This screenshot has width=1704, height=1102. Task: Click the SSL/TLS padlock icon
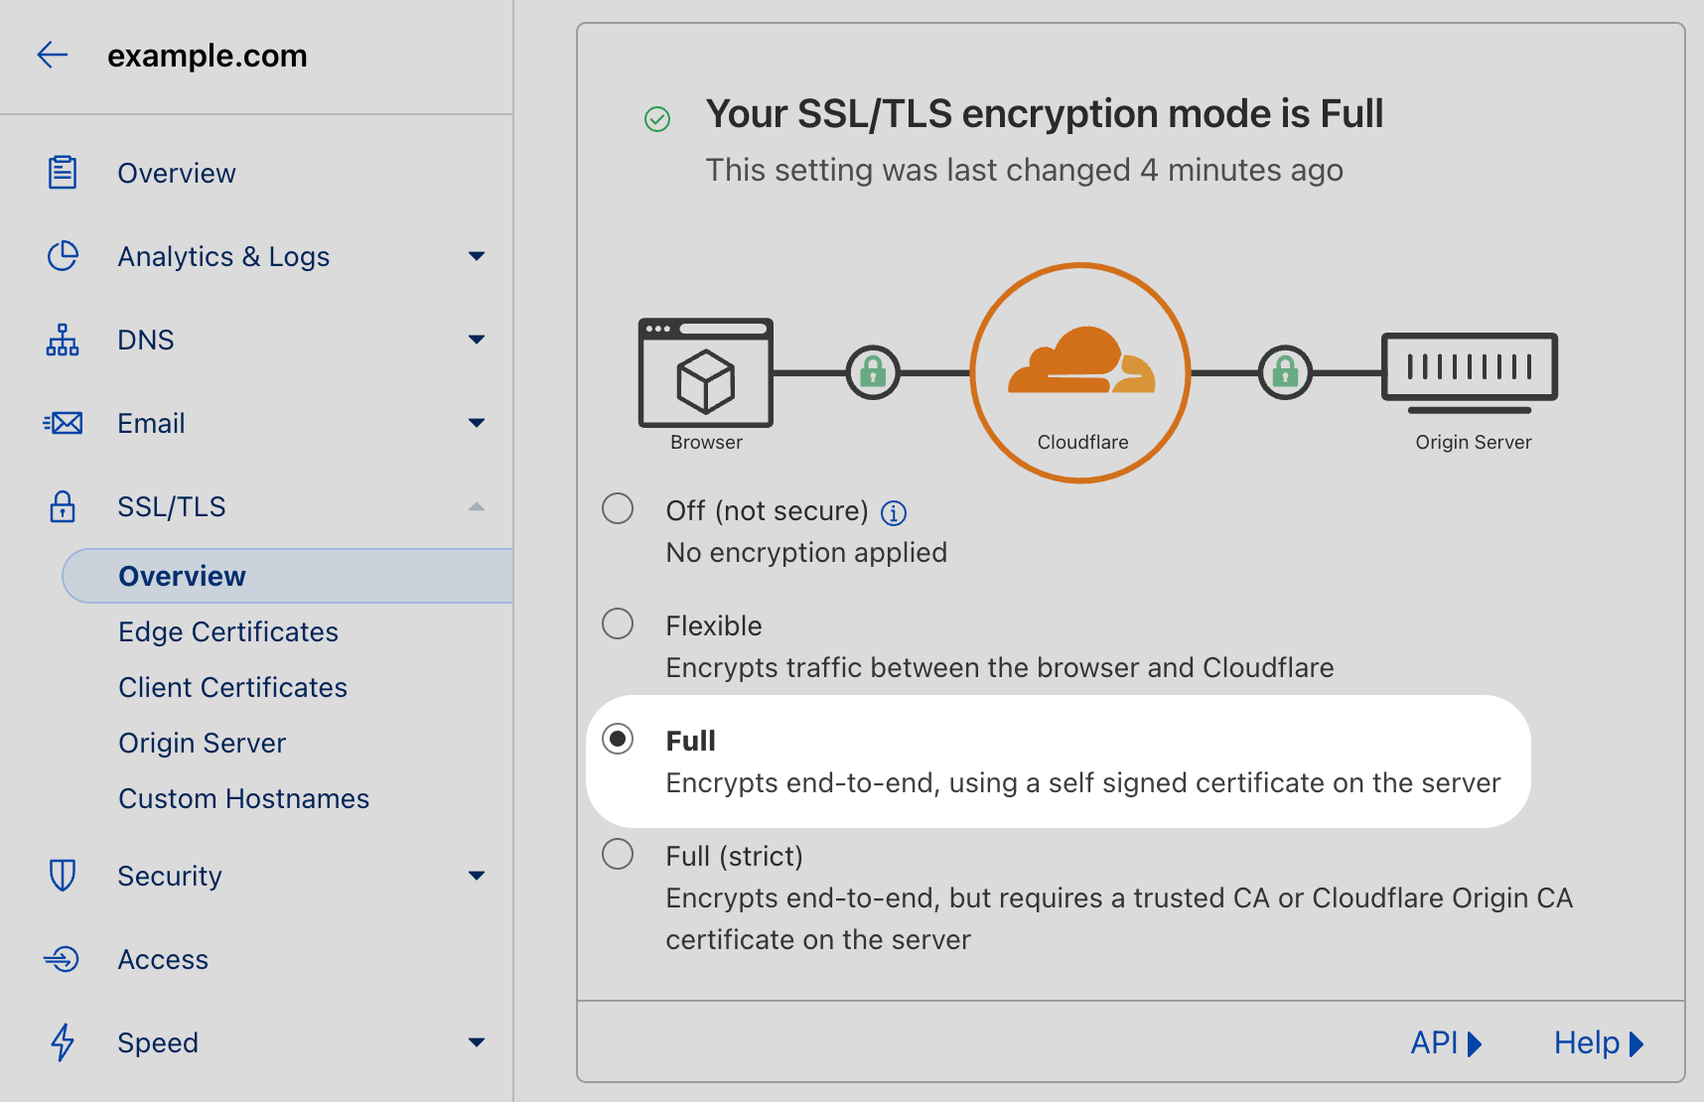coord(63,506)
